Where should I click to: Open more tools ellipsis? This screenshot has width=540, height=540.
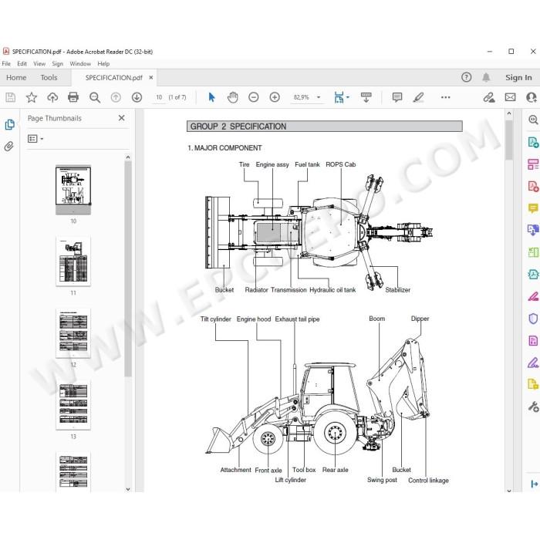click(x=445, y=97)
